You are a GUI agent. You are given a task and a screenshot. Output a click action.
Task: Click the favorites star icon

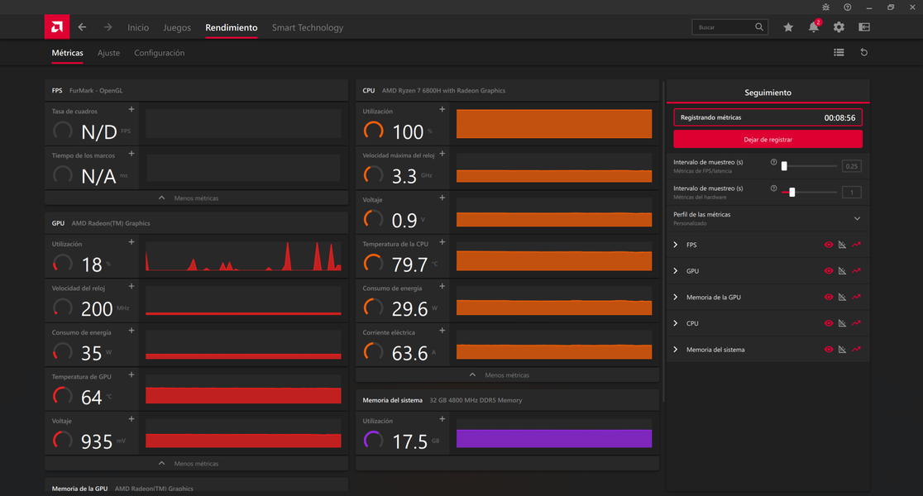[788, 27]
